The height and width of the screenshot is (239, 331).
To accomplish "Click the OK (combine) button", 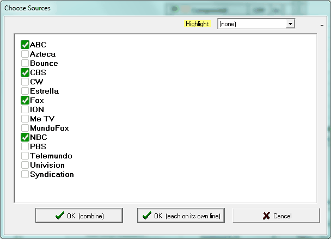I will [79, 216].
